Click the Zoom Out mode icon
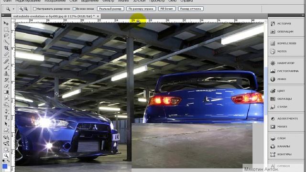 click(26, 9)
